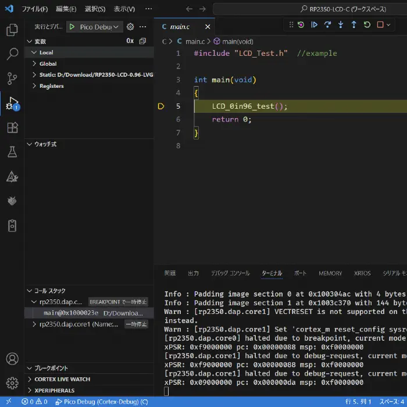Click the Step Out arrow icon
The height and width of the screenshot is (407, 407).
(x=354, y=24)
